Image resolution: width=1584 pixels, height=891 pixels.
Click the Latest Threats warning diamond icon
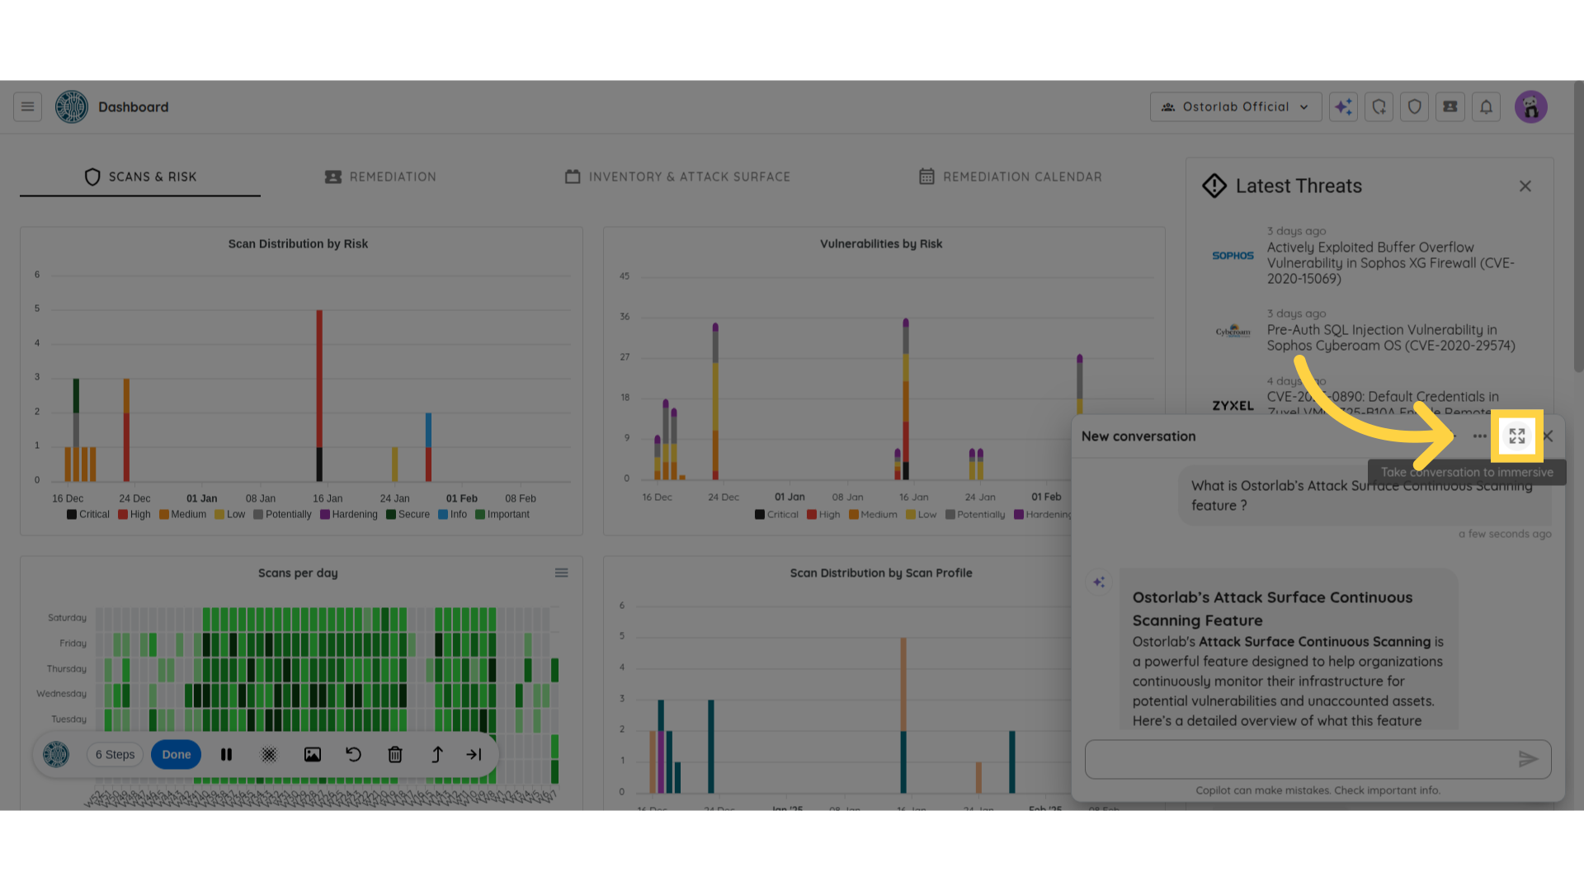pos(1214,186)
